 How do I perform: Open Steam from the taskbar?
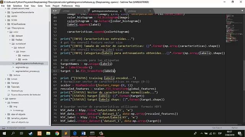(x=31, y=134)
